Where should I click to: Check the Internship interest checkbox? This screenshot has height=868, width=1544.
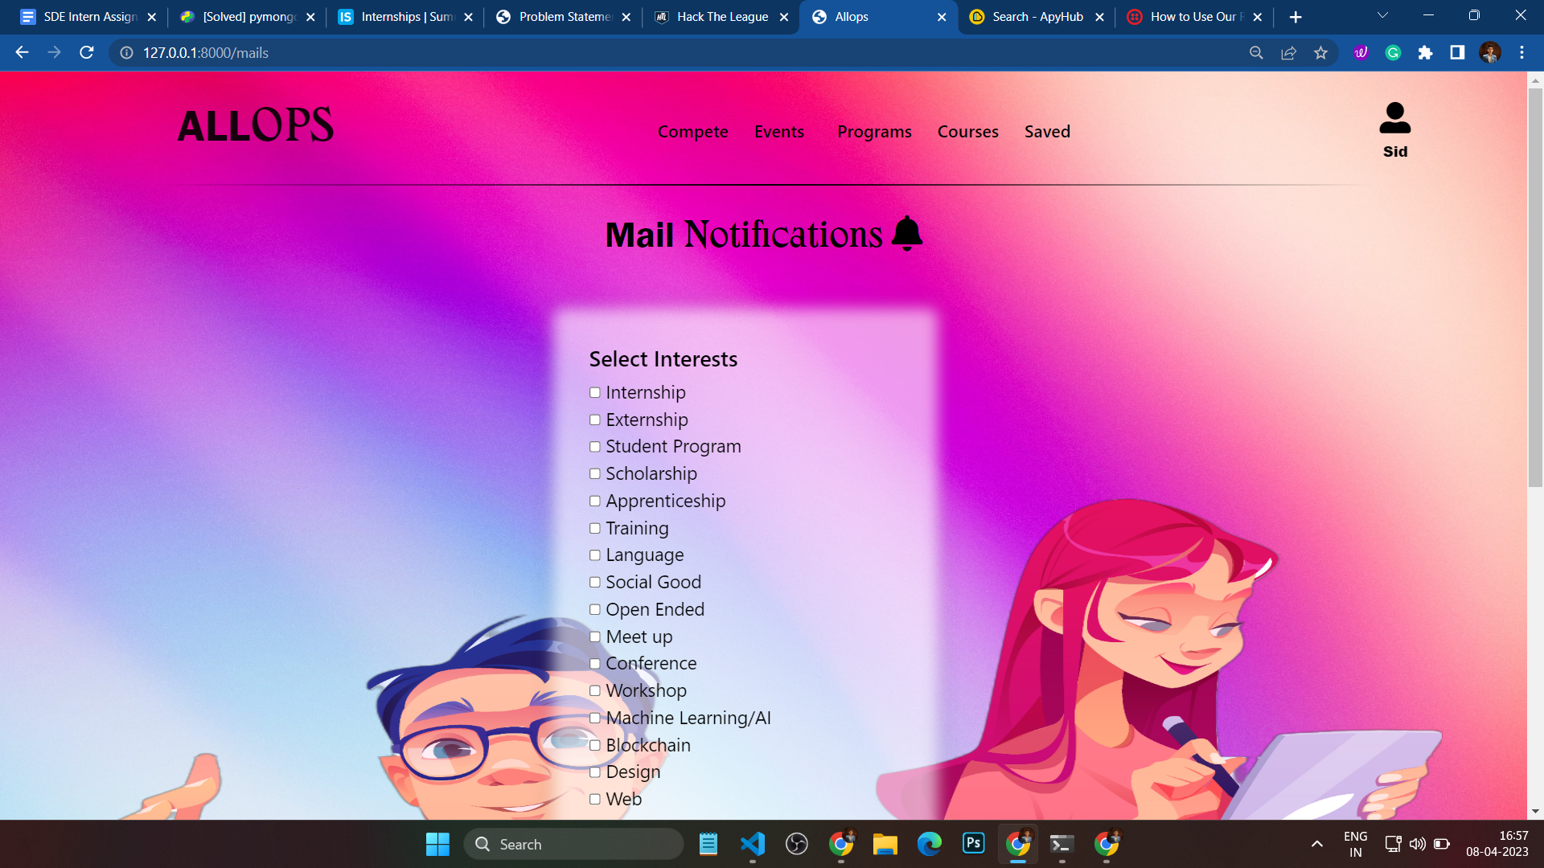coord(595,393)
